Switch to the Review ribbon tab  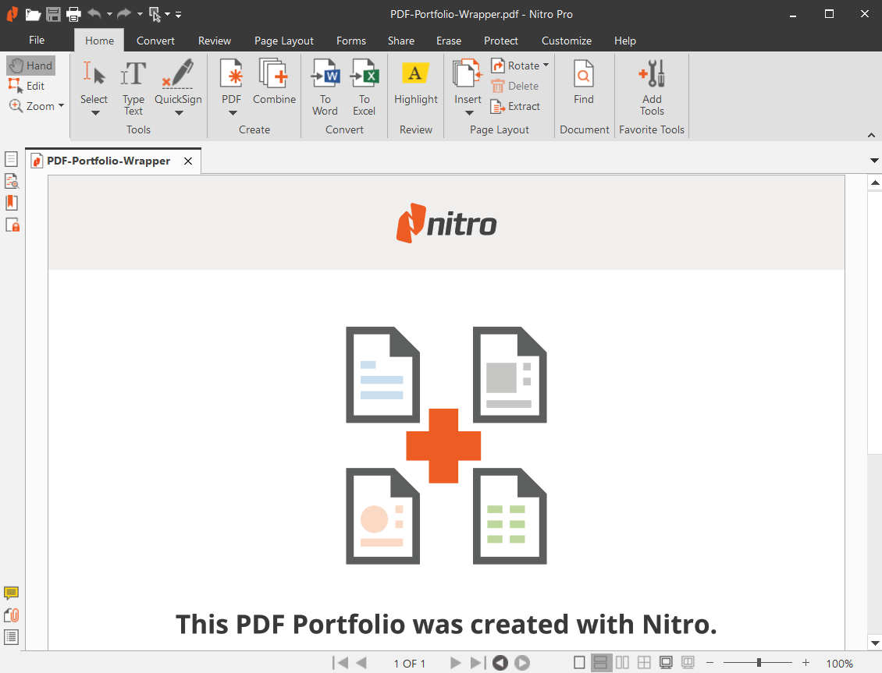[215, 41]
